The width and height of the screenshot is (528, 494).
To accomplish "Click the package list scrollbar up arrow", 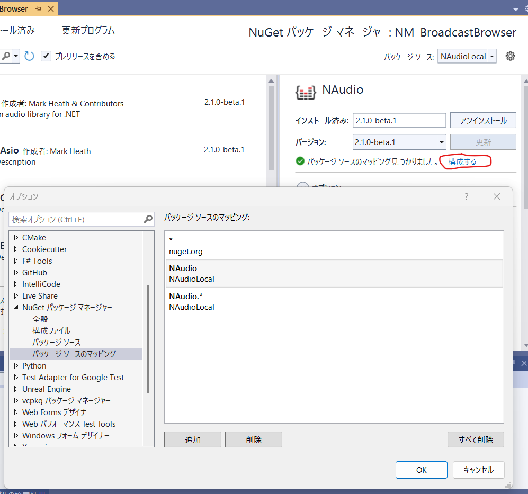I will click(x=271, y=81).
